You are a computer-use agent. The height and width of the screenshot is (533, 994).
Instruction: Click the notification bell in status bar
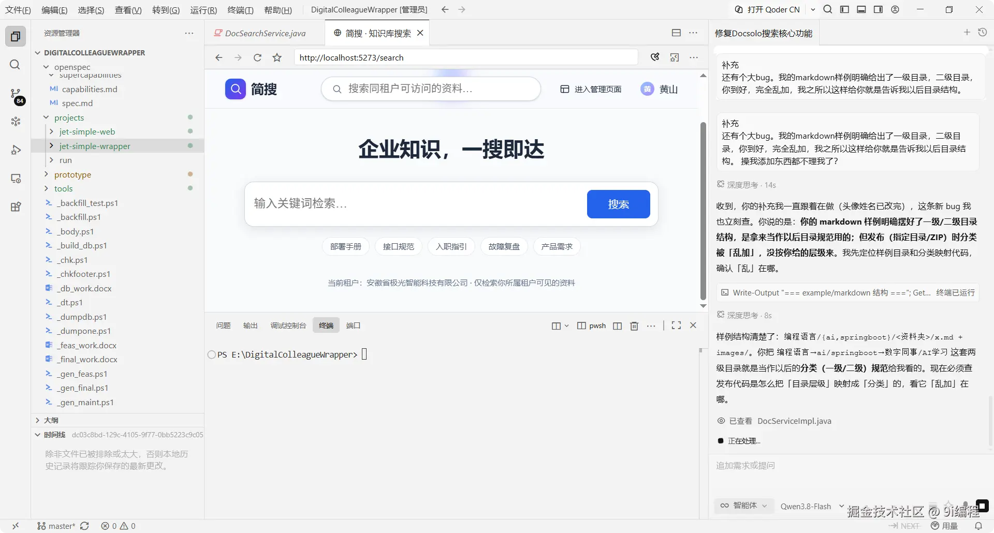tap(978, 526)
